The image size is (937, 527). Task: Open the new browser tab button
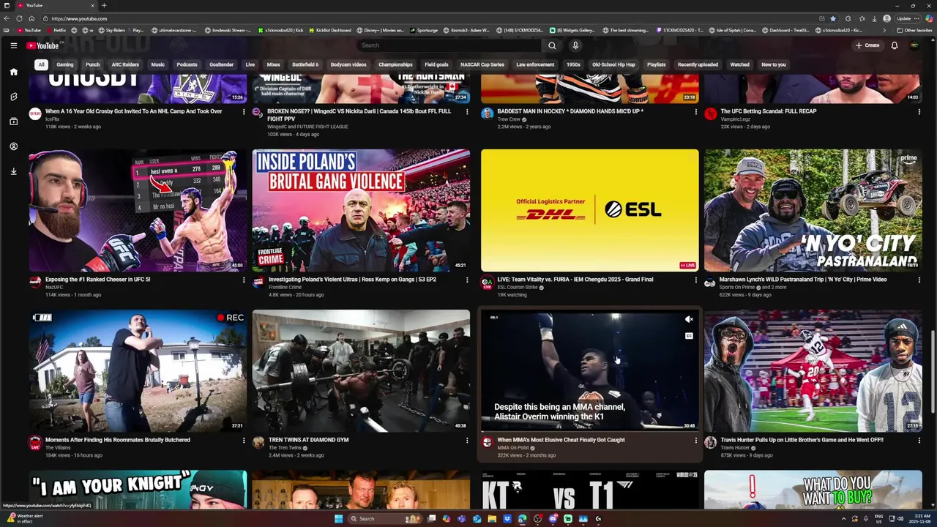(104, 5)
